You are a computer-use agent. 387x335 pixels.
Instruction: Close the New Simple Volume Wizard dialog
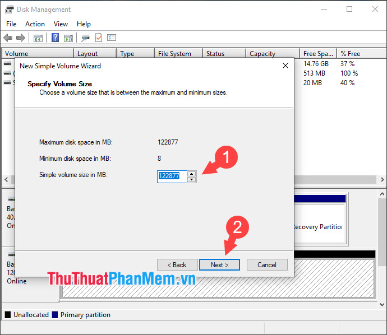(285, 66)
